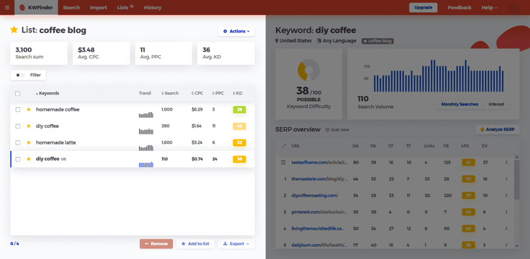Click the SERP table vertical scrollbar
This screenshot has height=259, width=530.
pyautogui.click(x=517, y=180)
